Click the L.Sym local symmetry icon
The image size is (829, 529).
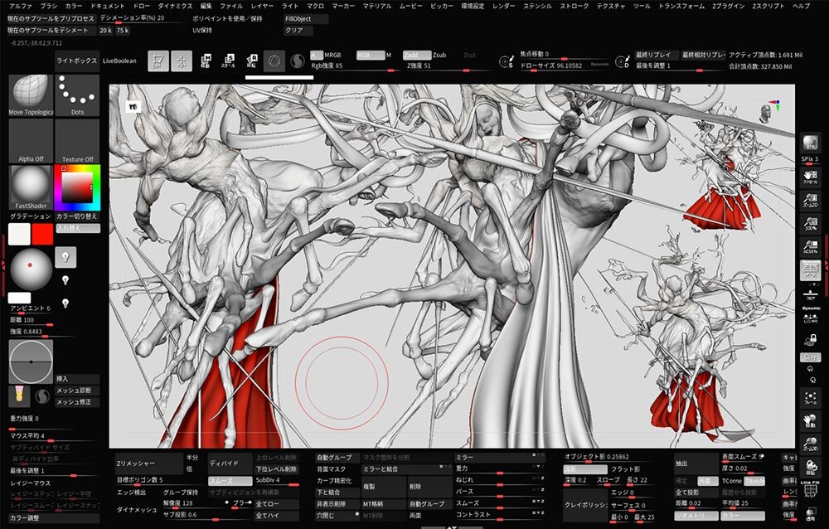(x=810, y=317)
